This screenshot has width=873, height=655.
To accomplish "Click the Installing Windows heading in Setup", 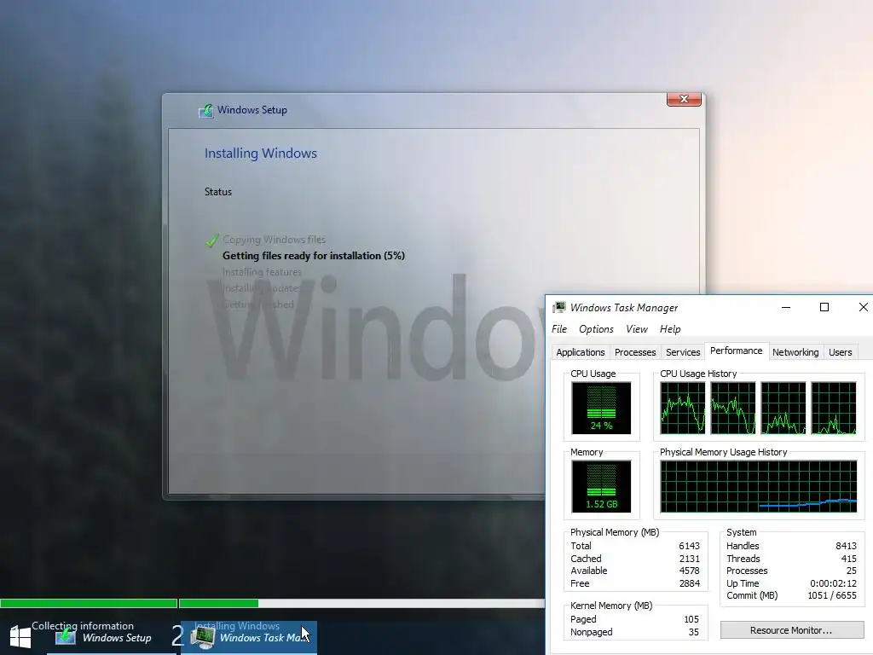I will coord(261,154).
